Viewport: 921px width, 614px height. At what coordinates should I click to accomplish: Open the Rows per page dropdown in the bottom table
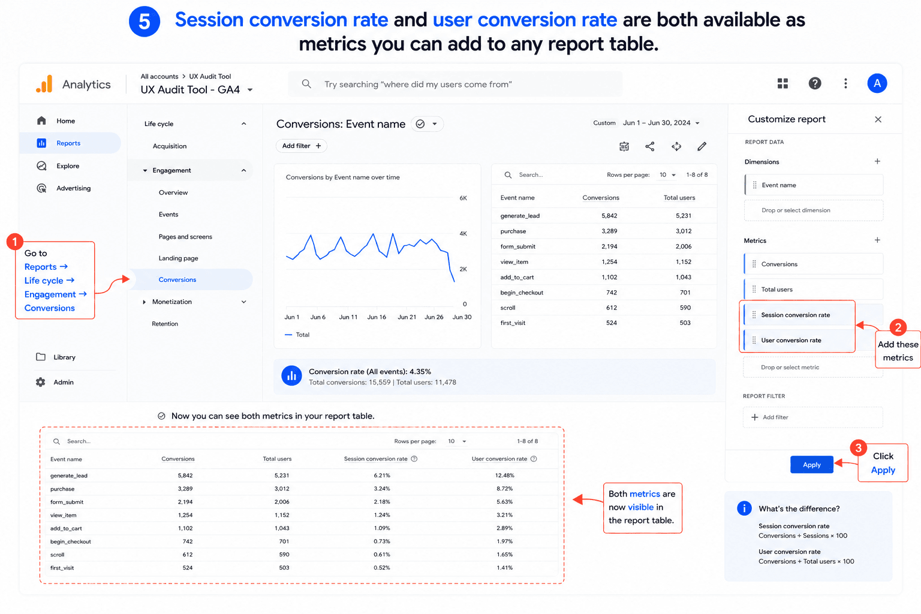[x=457, y=441]
